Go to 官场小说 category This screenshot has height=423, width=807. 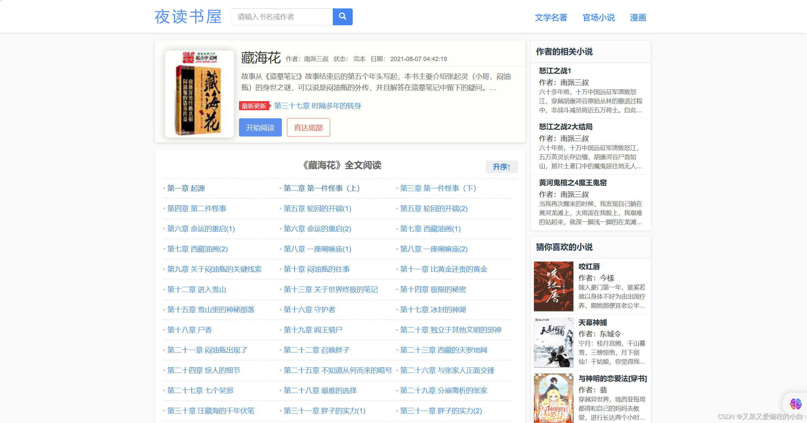(x=598, y=18)
